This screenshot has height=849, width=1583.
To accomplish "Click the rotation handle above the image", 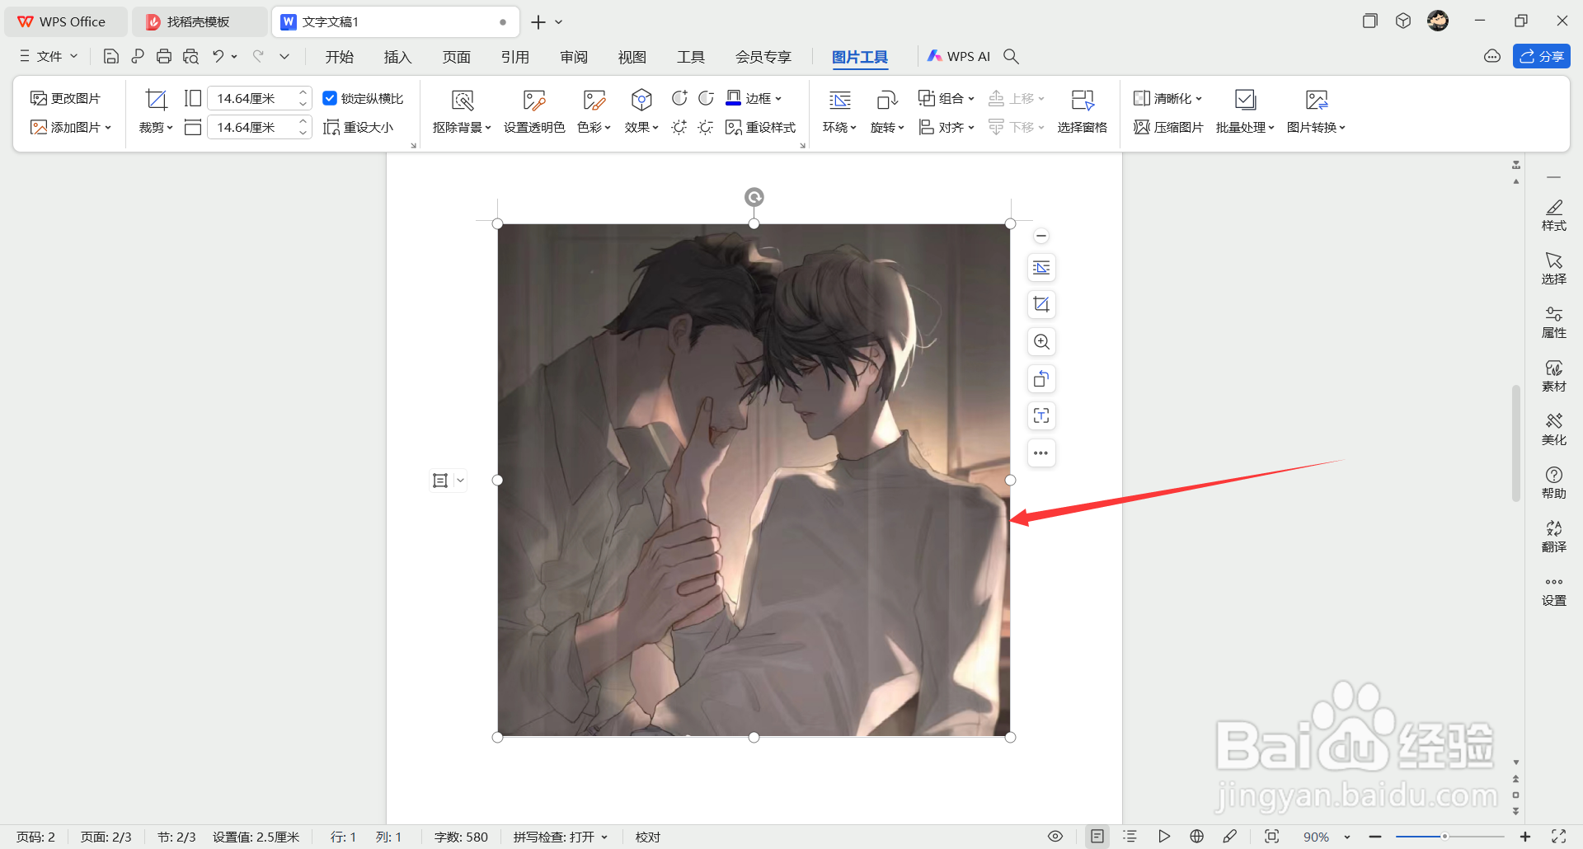I will [x=754, y=197].
